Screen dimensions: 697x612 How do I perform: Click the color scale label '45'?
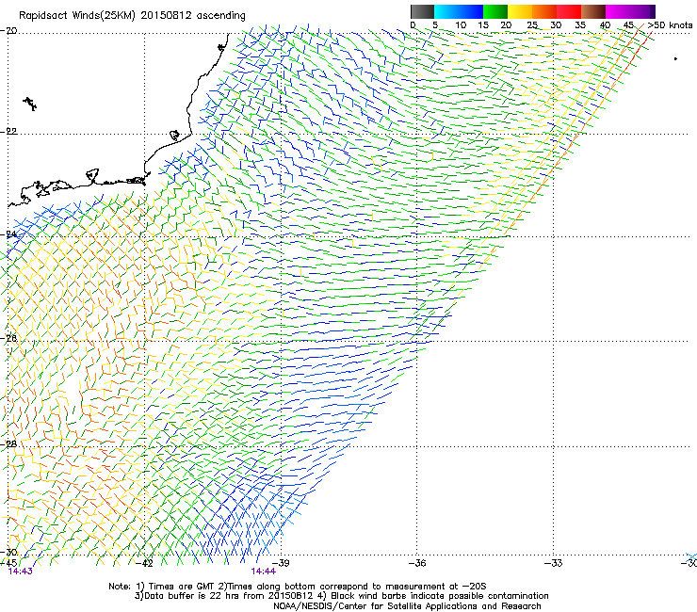(x=628, y=25)
